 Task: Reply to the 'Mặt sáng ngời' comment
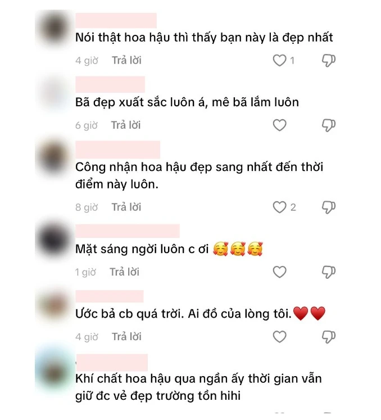coord(125,272)
